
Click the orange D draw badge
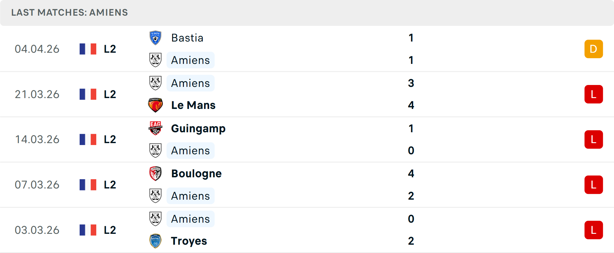(x=594, y=49)
